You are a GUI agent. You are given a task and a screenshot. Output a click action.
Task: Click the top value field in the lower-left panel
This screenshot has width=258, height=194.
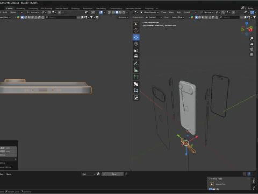coord(8,148)
